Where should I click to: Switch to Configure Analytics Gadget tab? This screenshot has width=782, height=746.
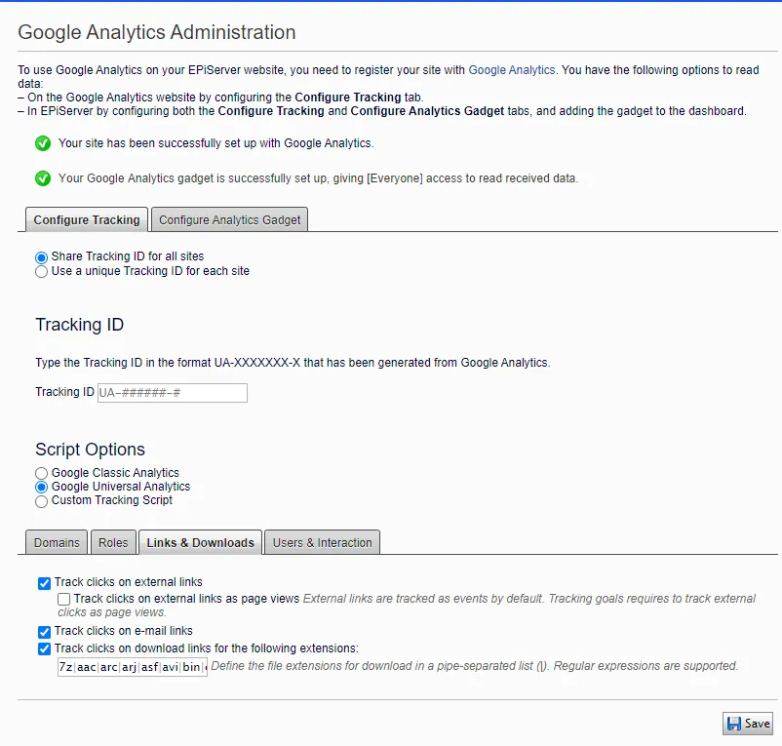[x=229, y=220]
